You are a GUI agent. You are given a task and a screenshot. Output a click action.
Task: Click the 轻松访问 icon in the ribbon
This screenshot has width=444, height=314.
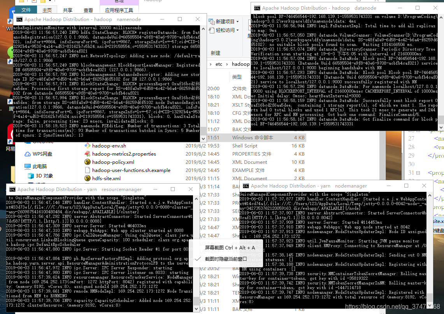(x=212, y=30)
